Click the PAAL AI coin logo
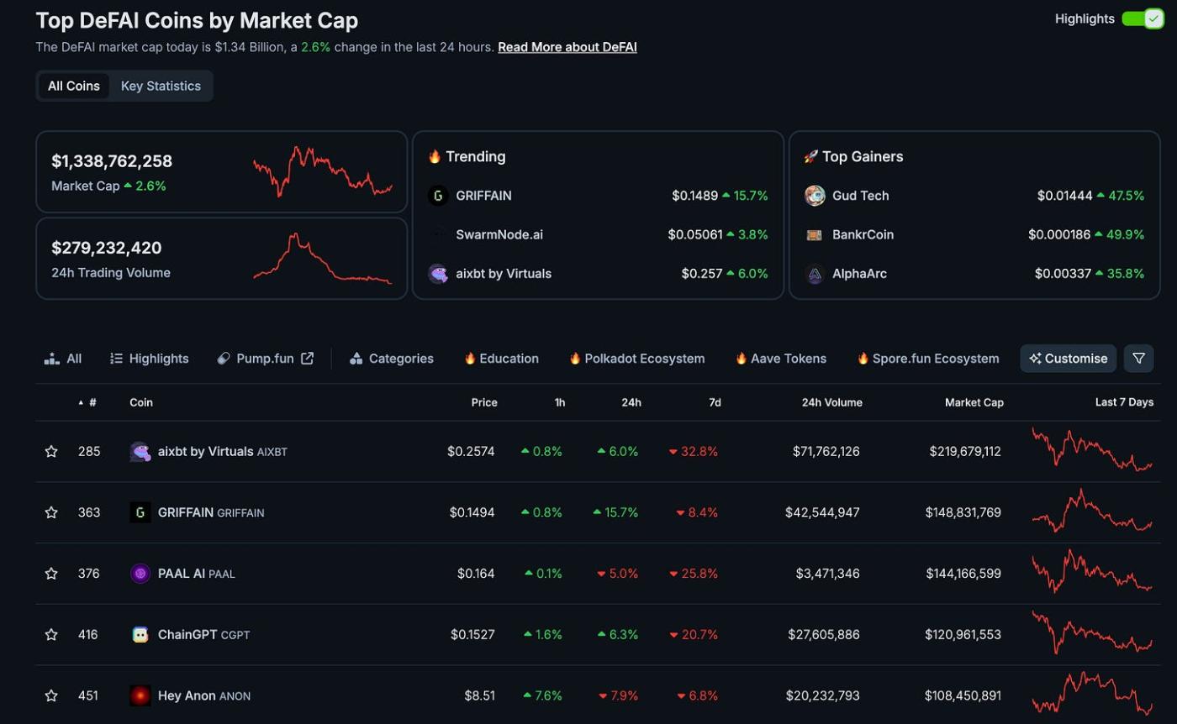This screenshot has width=1177, height=724. [140, 574]
